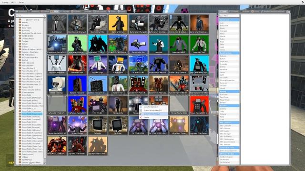Screen dimensions: 305x171
Task: Select highlighted Skibidi Toilet (Cameraman) category
Action: coord(32,114)
